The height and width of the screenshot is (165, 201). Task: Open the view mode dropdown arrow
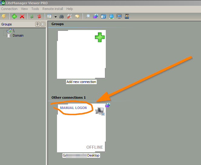coord(55,17)
